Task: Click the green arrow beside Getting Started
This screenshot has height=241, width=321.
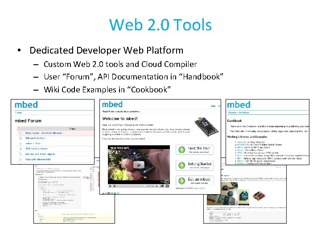Action: pos(181,165)
